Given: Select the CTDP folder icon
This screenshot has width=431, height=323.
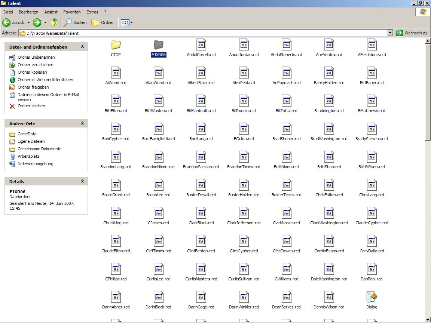Looking at the screenshot, I should click(116, 44).
